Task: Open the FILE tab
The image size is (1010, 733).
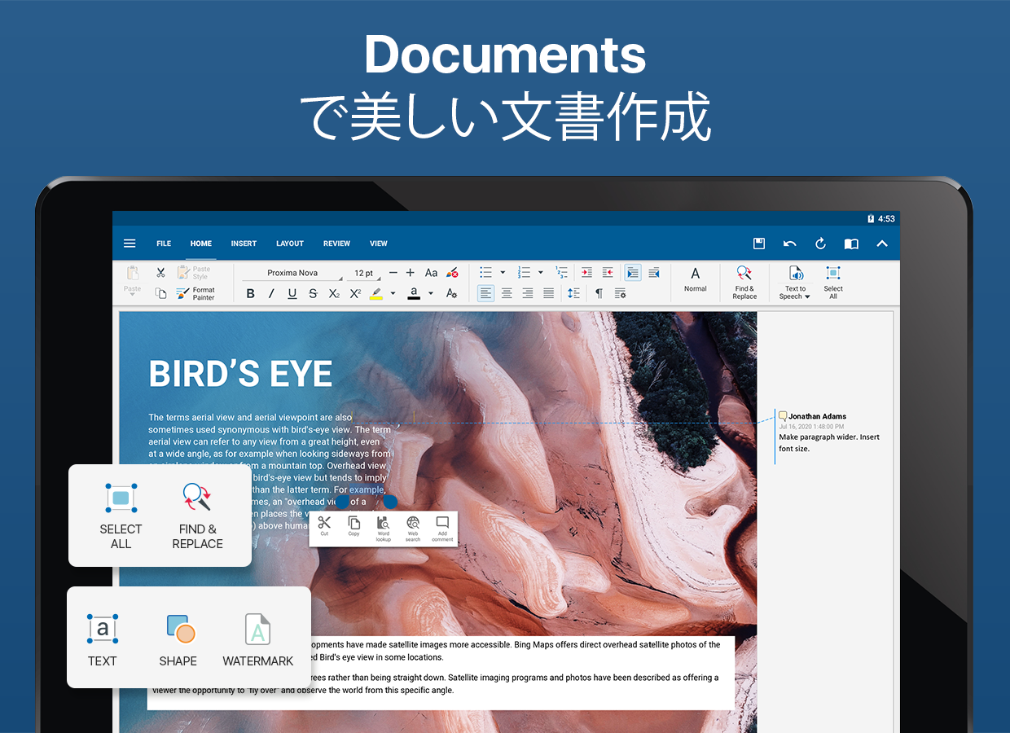Action: [x=164, y=244]
